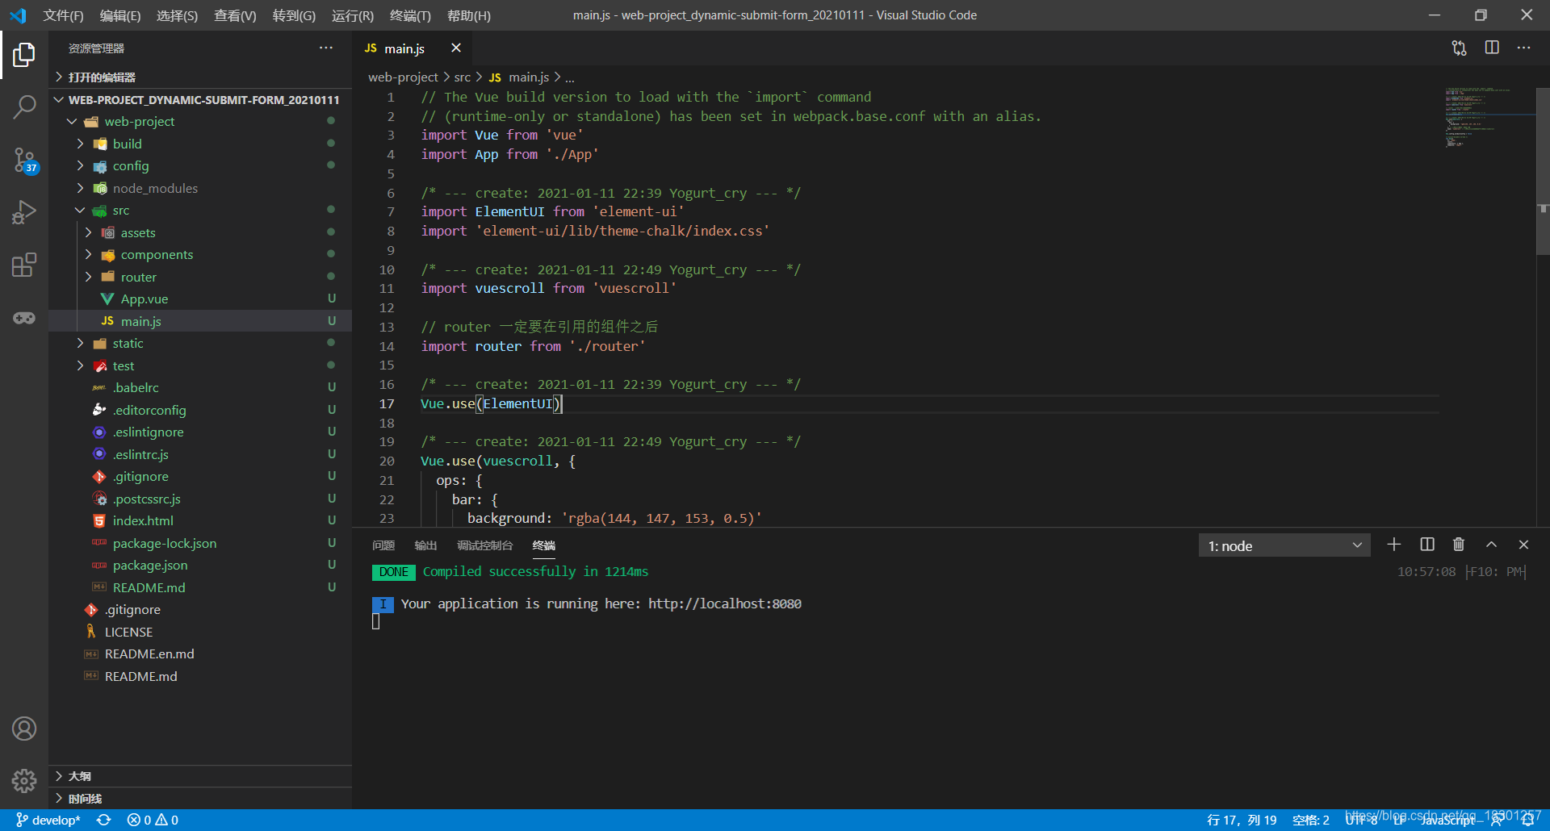Kill the terminal with trash icon

tap(1459, 545)
